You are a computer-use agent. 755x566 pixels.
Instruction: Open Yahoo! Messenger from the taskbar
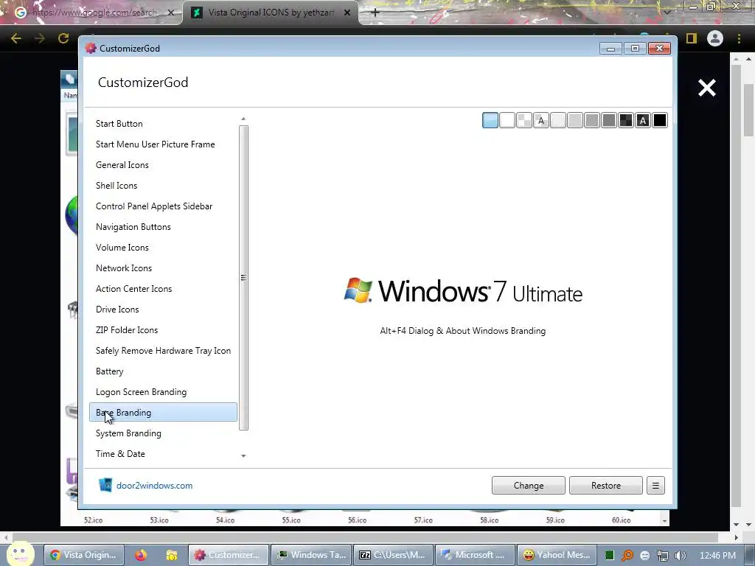pyautogui.click(x=557, y=555)
